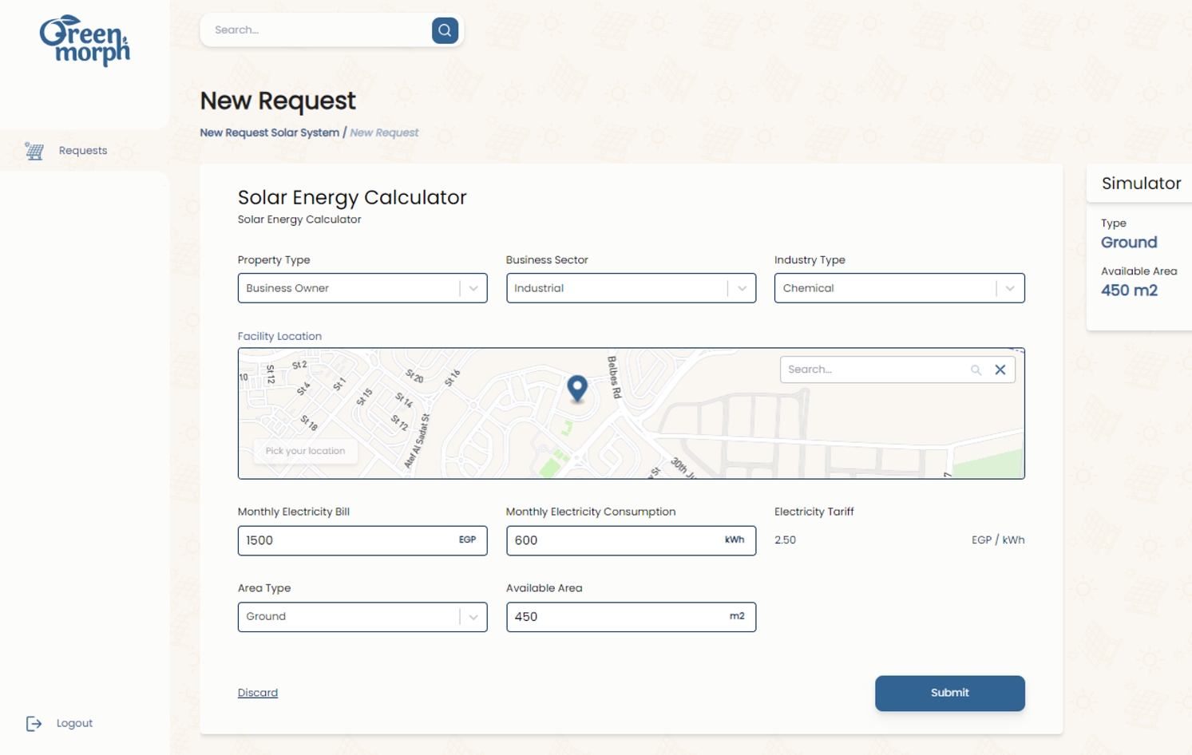Click the solar panel Requests icon
This screenshot has width=1192, height=755.
[x=34, y=151]
